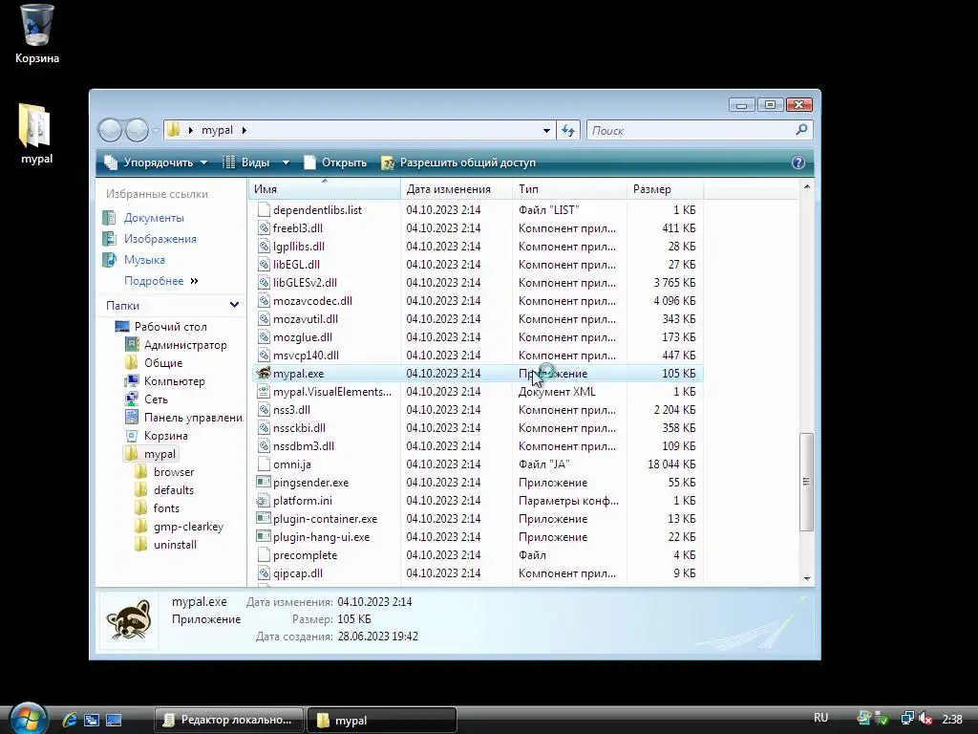Click the Images favorite link icon

(109, 239)
